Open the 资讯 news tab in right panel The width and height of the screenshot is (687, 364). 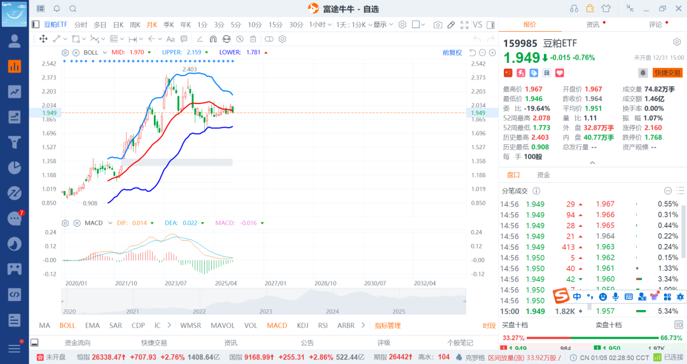click(593, 25)
